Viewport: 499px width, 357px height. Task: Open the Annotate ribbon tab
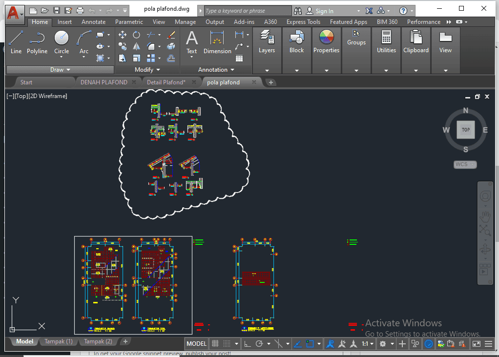coord(93,22)
